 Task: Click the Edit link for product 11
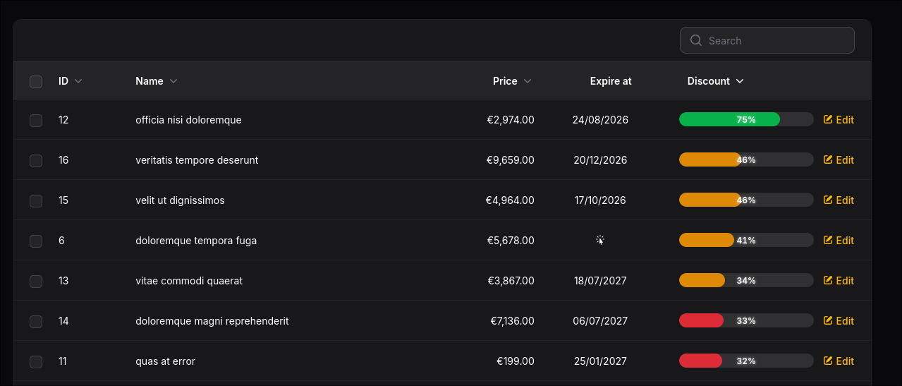coord(839,361)
